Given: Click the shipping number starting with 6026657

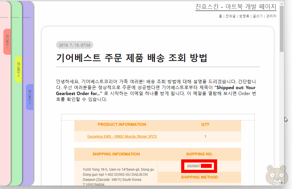Looking at the screenshot, I should pyautogui.click(x=199, y=166).
